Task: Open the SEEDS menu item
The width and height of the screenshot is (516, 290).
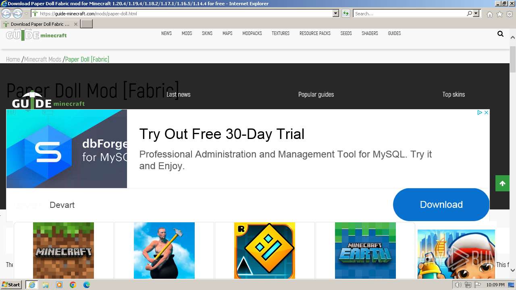Action: (x=346, y=33)
